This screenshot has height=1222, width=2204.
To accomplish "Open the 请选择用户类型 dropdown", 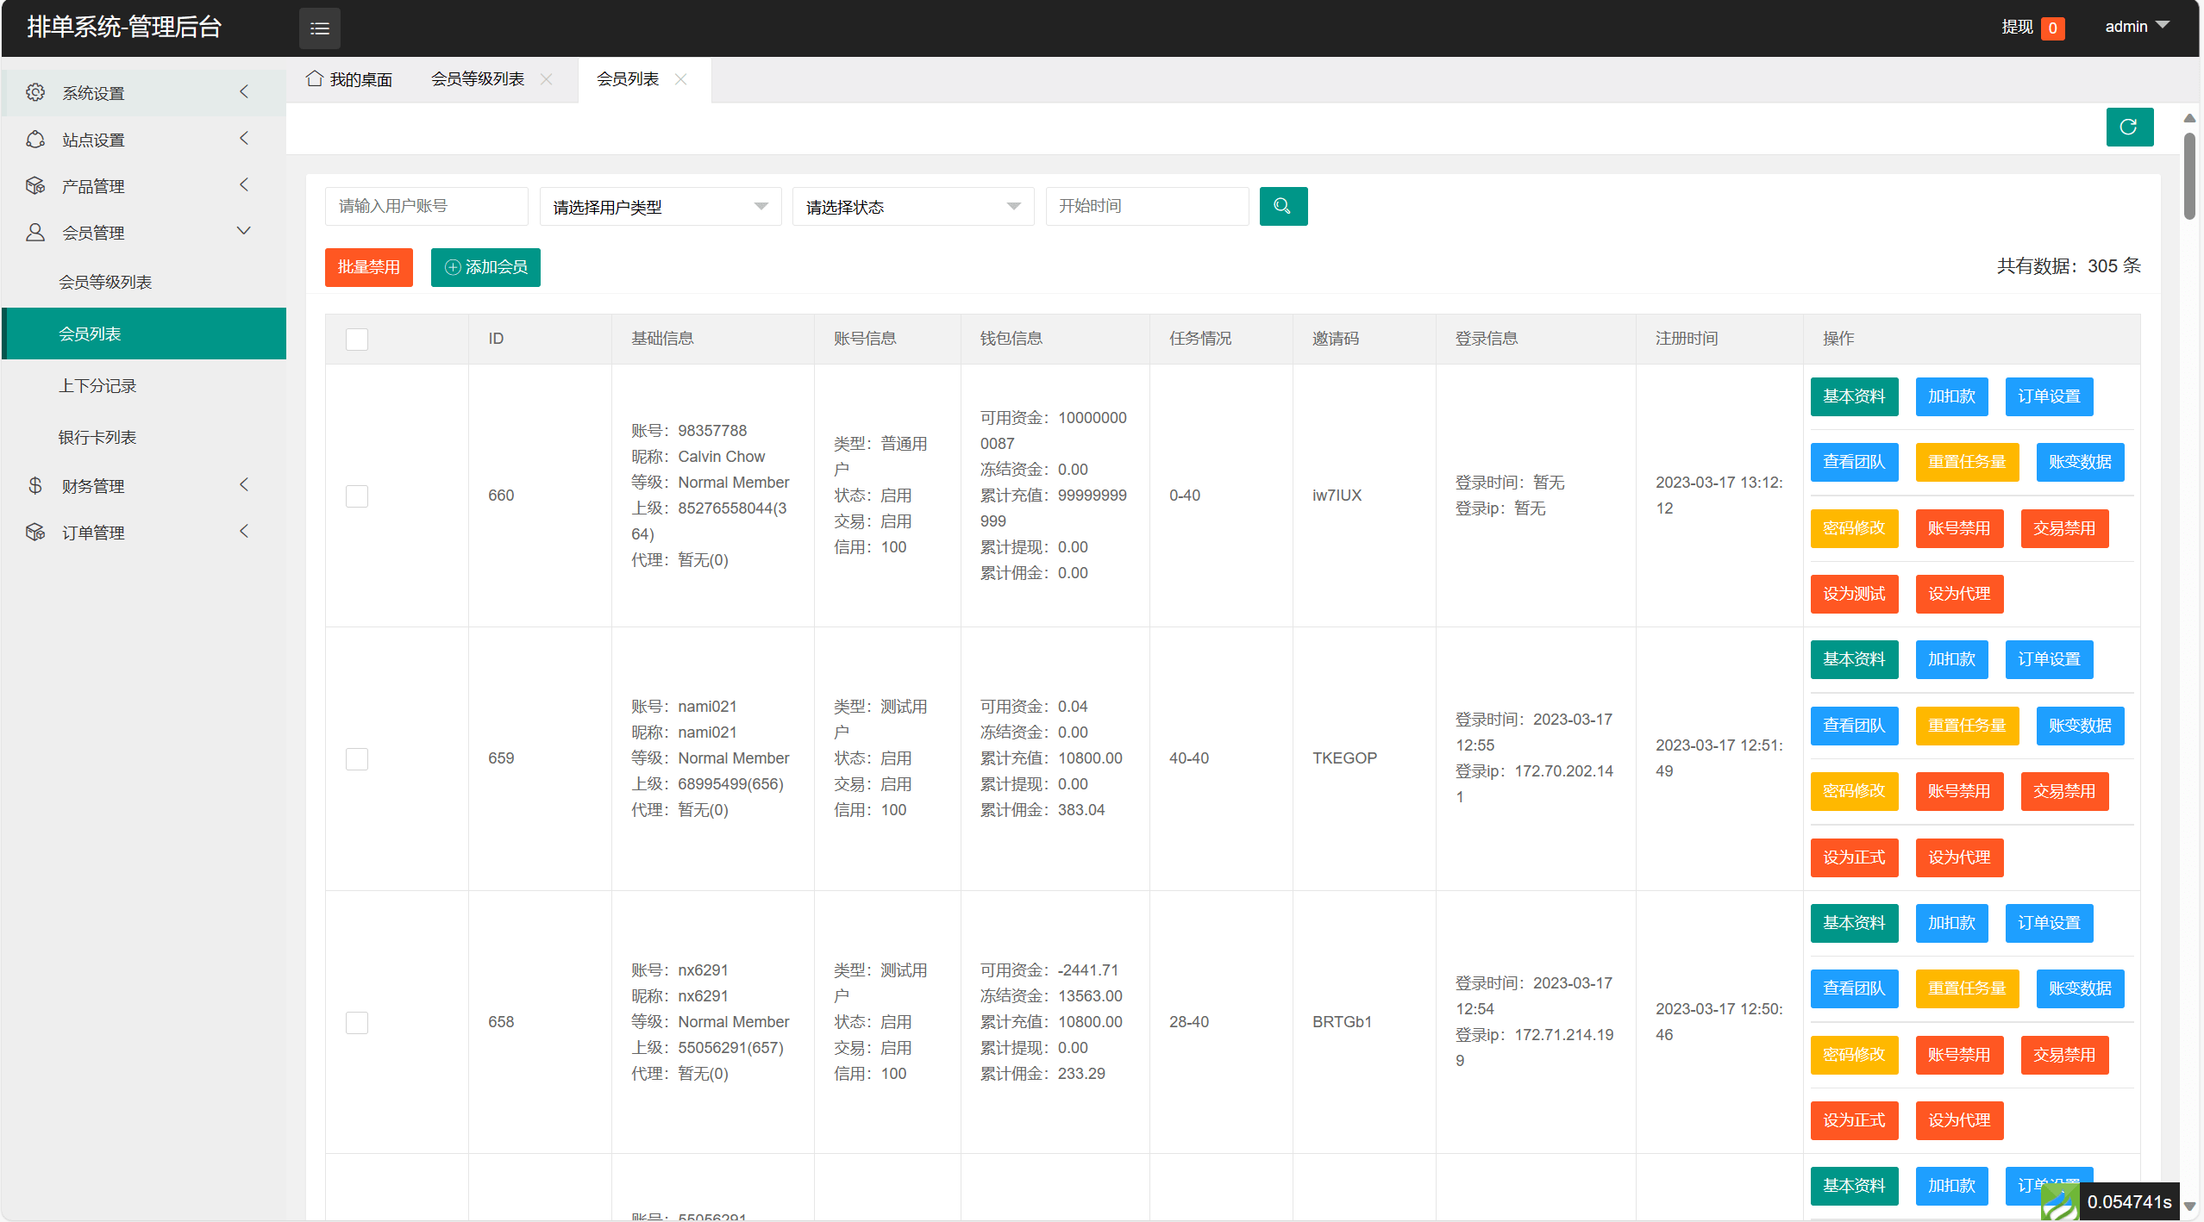I will 661,207.
